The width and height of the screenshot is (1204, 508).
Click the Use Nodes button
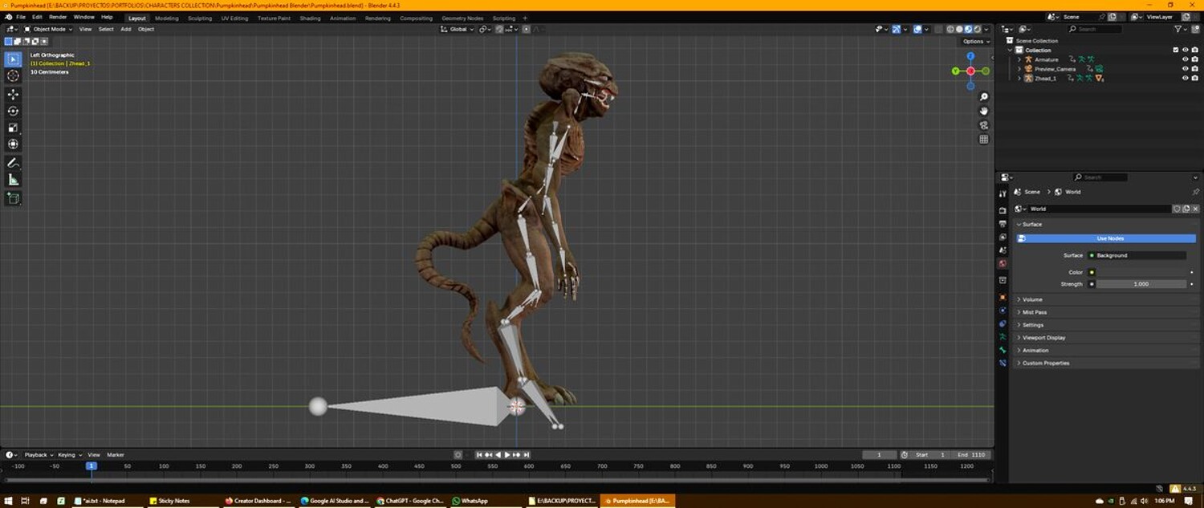pos(1110,238)
